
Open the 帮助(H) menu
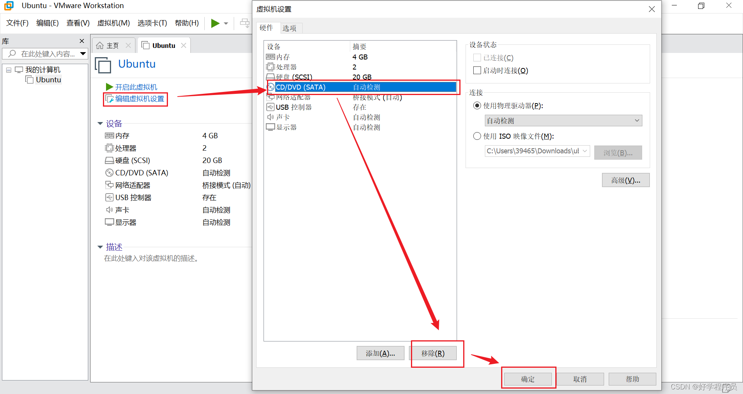(x=187, y=23)
